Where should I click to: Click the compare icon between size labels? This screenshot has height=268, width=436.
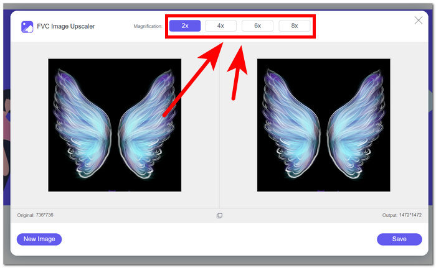pyautogui.click(x=219, y=215)
